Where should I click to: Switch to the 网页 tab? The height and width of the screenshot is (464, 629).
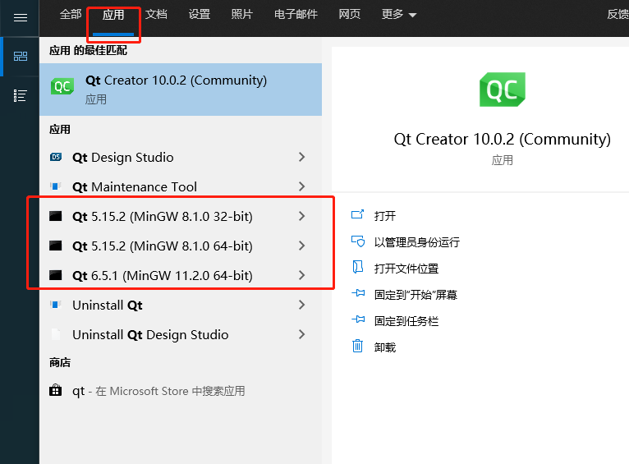[x=350, y=15]
